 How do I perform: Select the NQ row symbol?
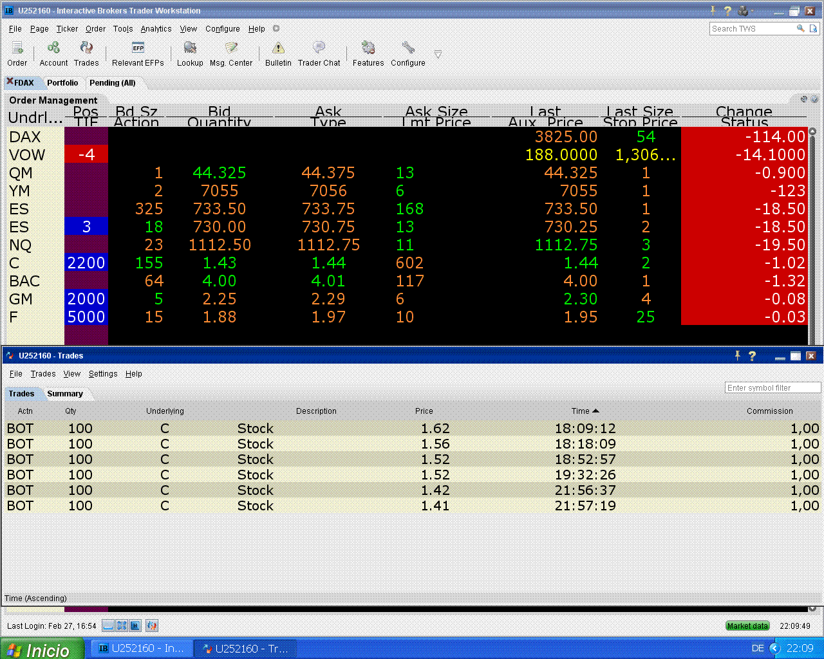pos(21,245)
